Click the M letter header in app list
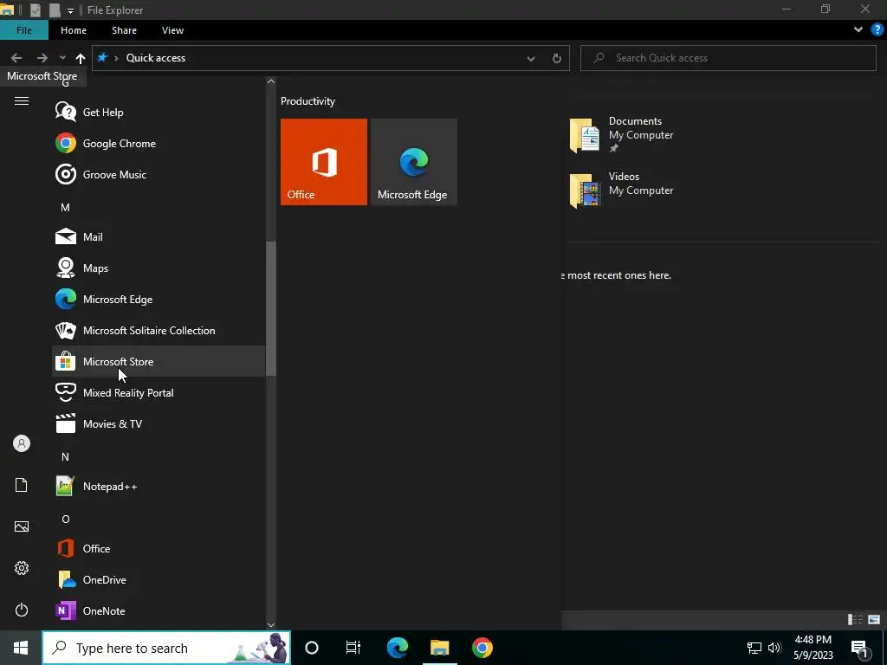 coord(65,208)
